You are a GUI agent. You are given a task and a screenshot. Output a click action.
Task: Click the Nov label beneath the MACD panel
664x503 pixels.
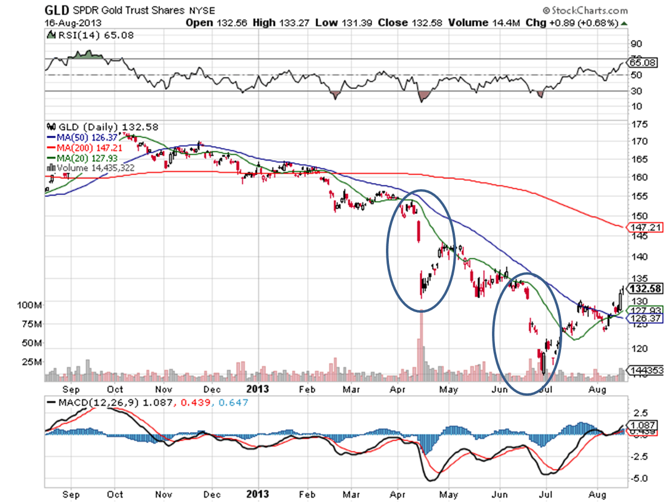click(164, 494)
